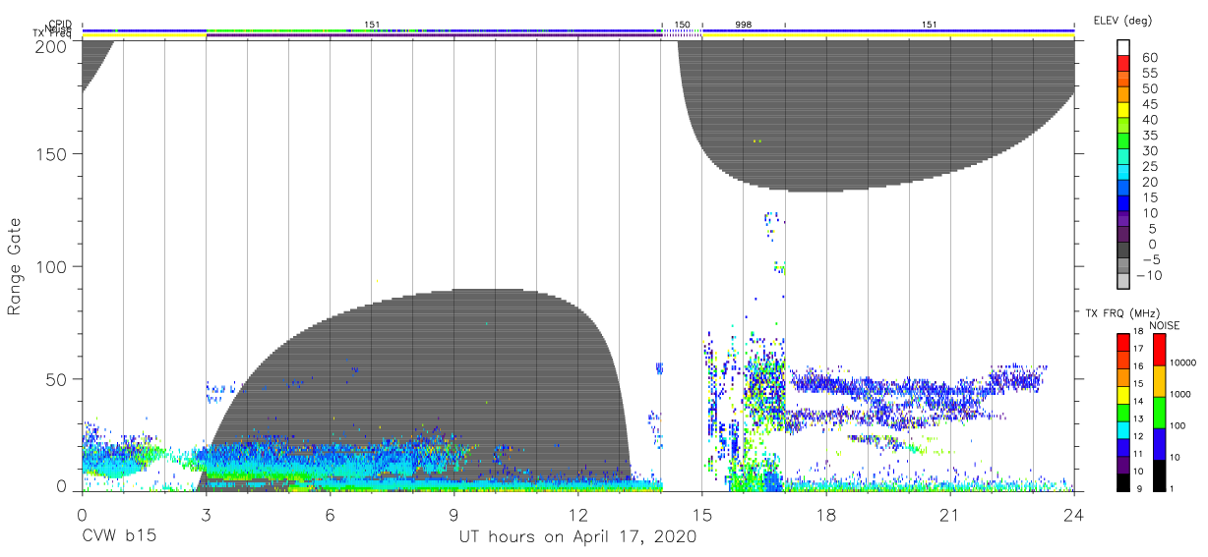Click the light gray bottom ELEV segment
This screenshot has width=1208, height=557.
click(x=1123, y=281)
